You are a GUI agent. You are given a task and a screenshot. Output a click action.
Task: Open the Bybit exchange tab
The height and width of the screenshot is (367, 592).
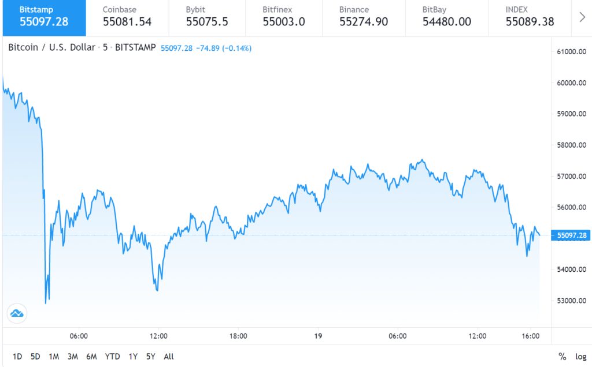pos(208,17)
